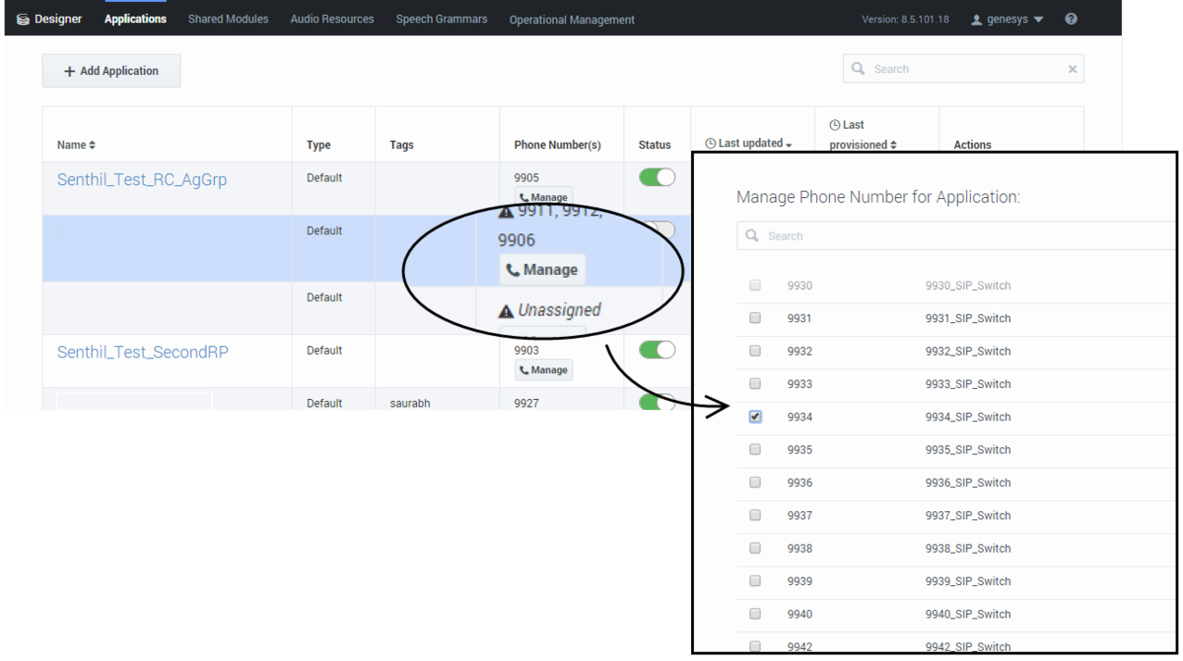Click the warning icon next to Unassigned
The width and height of the screenshot is (1183, 661).
506,311
